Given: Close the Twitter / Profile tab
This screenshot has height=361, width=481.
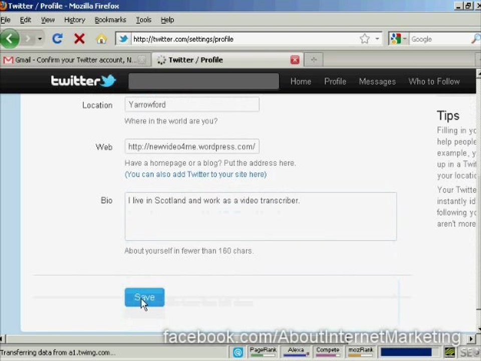Looking at the screenshot, I should (x=295, y=60).
